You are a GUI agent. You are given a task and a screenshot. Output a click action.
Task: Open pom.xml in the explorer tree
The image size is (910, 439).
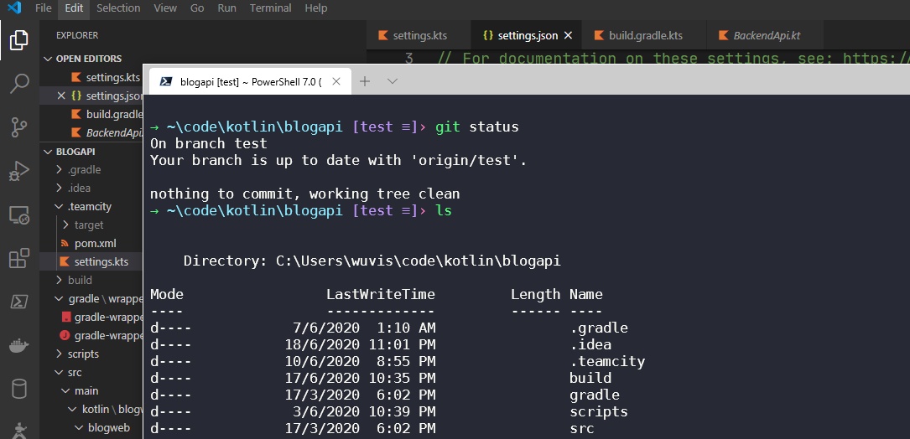pos(95,244)
